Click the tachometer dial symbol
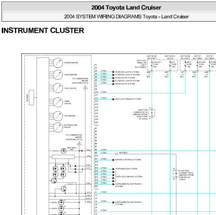This screenshot has width=216, height=215. click(x=58, y=75)
